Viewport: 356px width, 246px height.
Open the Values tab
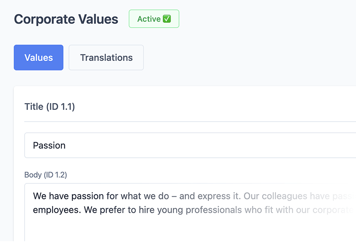pos(39,57)
